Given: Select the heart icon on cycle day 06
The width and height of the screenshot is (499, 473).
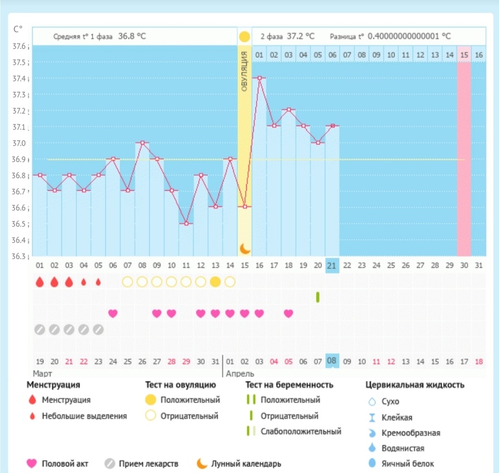Looking at the screenshot, I should pyautogui.click(x=113, y=314).
